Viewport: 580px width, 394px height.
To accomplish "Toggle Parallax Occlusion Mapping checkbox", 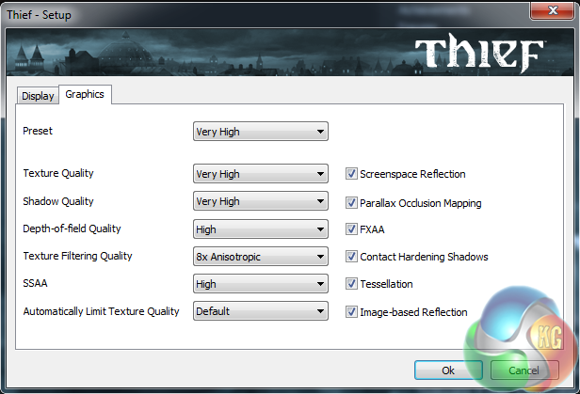I will pyautogui.click(x=351, y=203).
